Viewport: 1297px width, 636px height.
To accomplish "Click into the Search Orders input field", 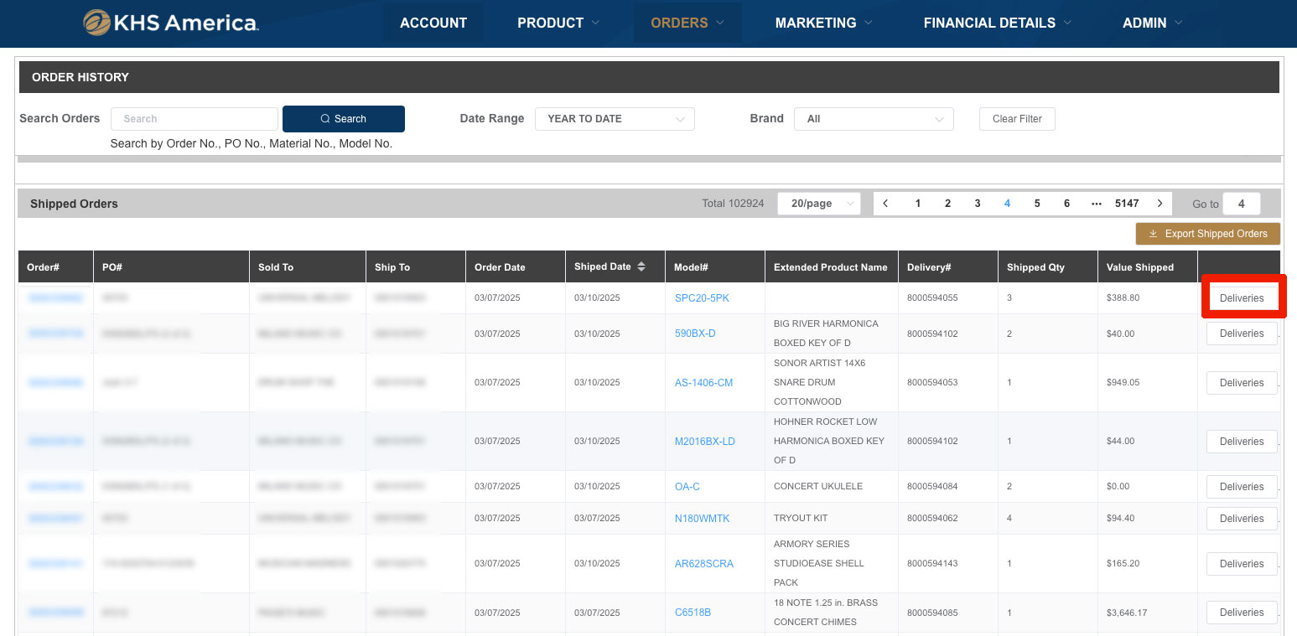I will (x=195, y=119).
